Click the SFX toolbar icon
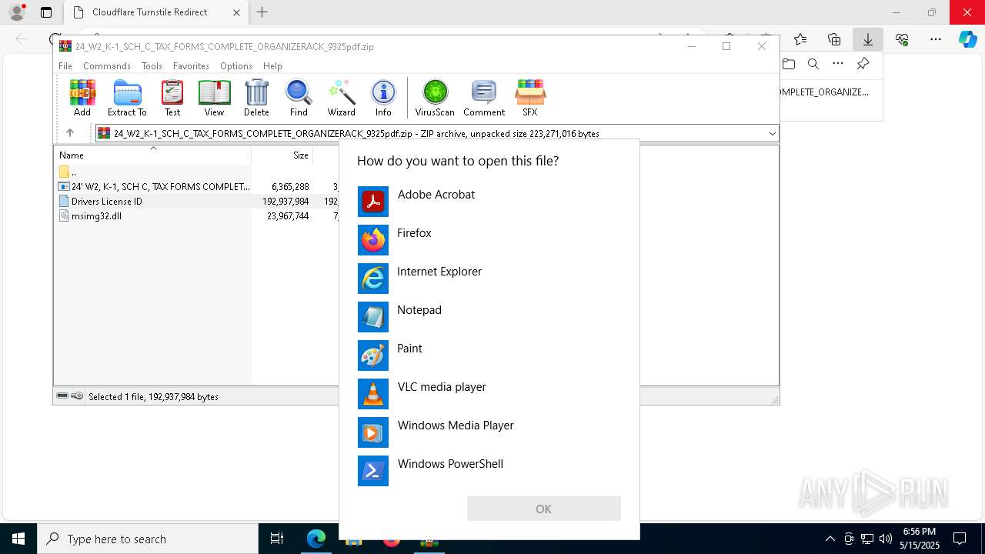Screen dimensions: 985x554 click(x=530, y=98)
